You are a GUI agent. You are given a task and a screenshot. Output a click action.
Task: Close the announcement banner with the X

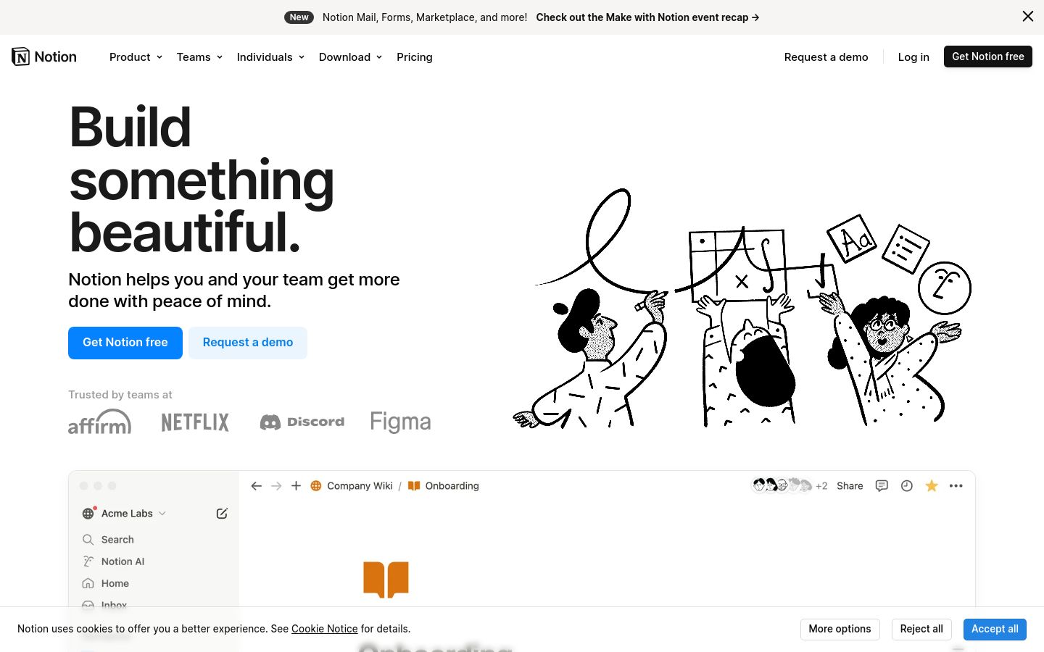click(x=1028, y=16)
